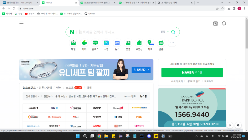Bookmark this page with the star icon
The image size is (248, 140).
point(223,9)
